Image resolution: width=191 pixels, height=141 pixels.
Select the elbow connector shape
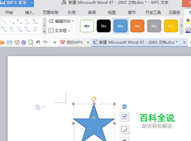click(x=27, y=21)
